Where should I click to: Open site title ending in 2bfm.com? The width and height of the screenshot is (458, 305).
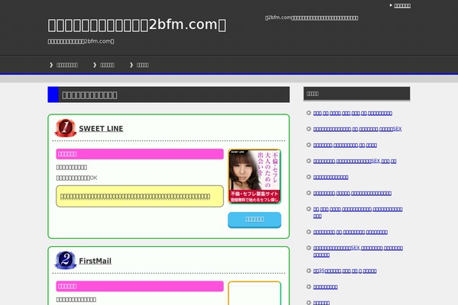click(137, 24)
